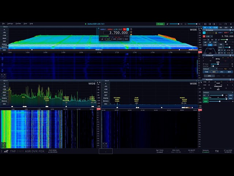Switch to the EQ applet tab
234x176 pixels.
221,27
